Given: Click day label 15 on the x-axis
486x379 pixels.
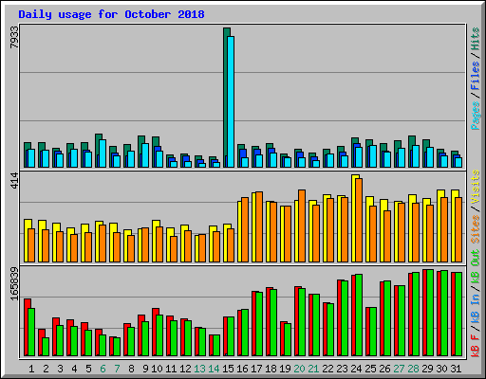Looking at the screenshot, I should click(228, 369).
